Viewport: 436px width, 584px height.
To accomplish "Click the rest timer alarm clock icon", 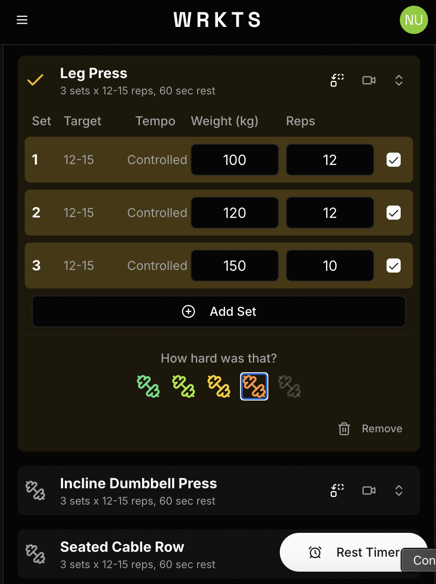I will pos(315,552).
